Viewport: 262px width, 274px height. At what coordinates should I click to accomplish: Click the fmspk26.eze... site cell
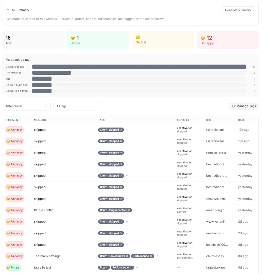pyautogui.click(x=216, y=199)
